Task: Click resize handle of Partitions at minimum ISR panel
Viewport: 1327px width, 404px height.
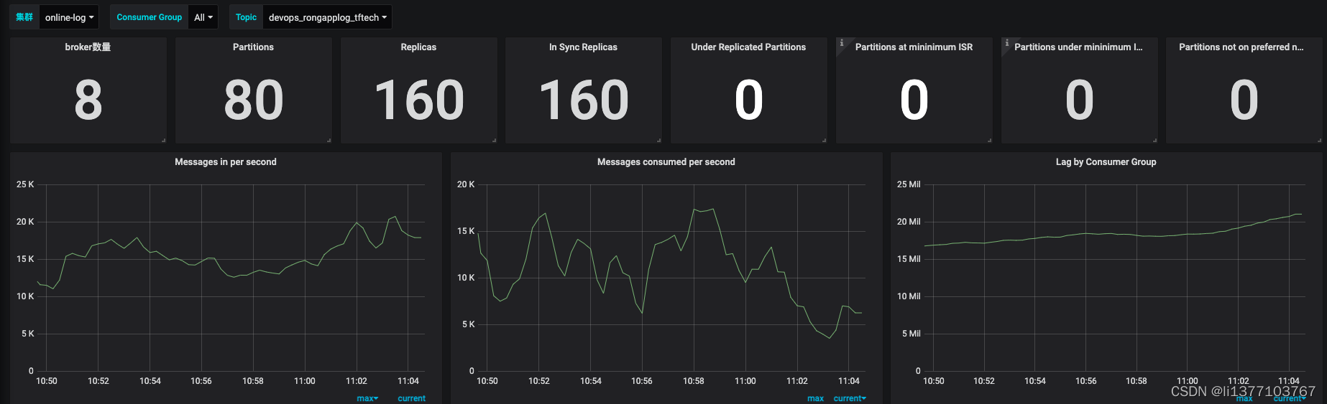Action: [990, 141]
